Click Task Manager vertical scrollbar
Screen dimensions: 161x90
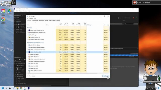109,29
